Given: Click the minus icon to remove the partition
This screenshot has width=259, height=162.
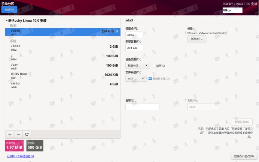Looking at the screenshot, I should pyautogui.click(x=18, y=134).
